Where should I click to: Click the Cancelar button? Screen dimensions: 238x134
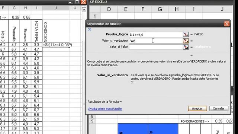coord(219,108)
